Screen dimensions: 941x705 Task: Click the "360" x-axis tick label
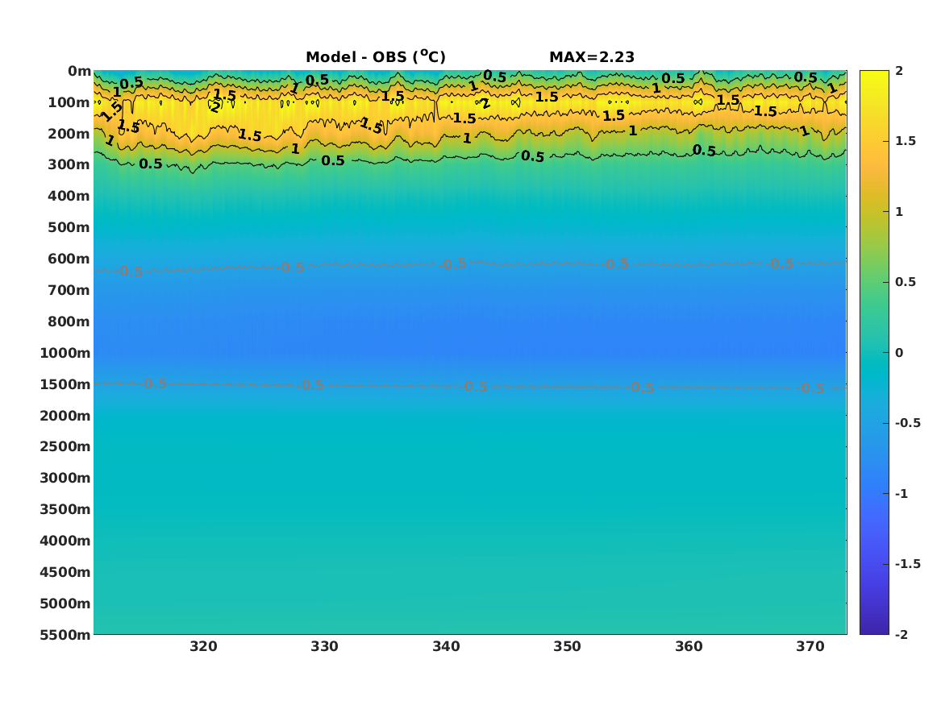689,646
